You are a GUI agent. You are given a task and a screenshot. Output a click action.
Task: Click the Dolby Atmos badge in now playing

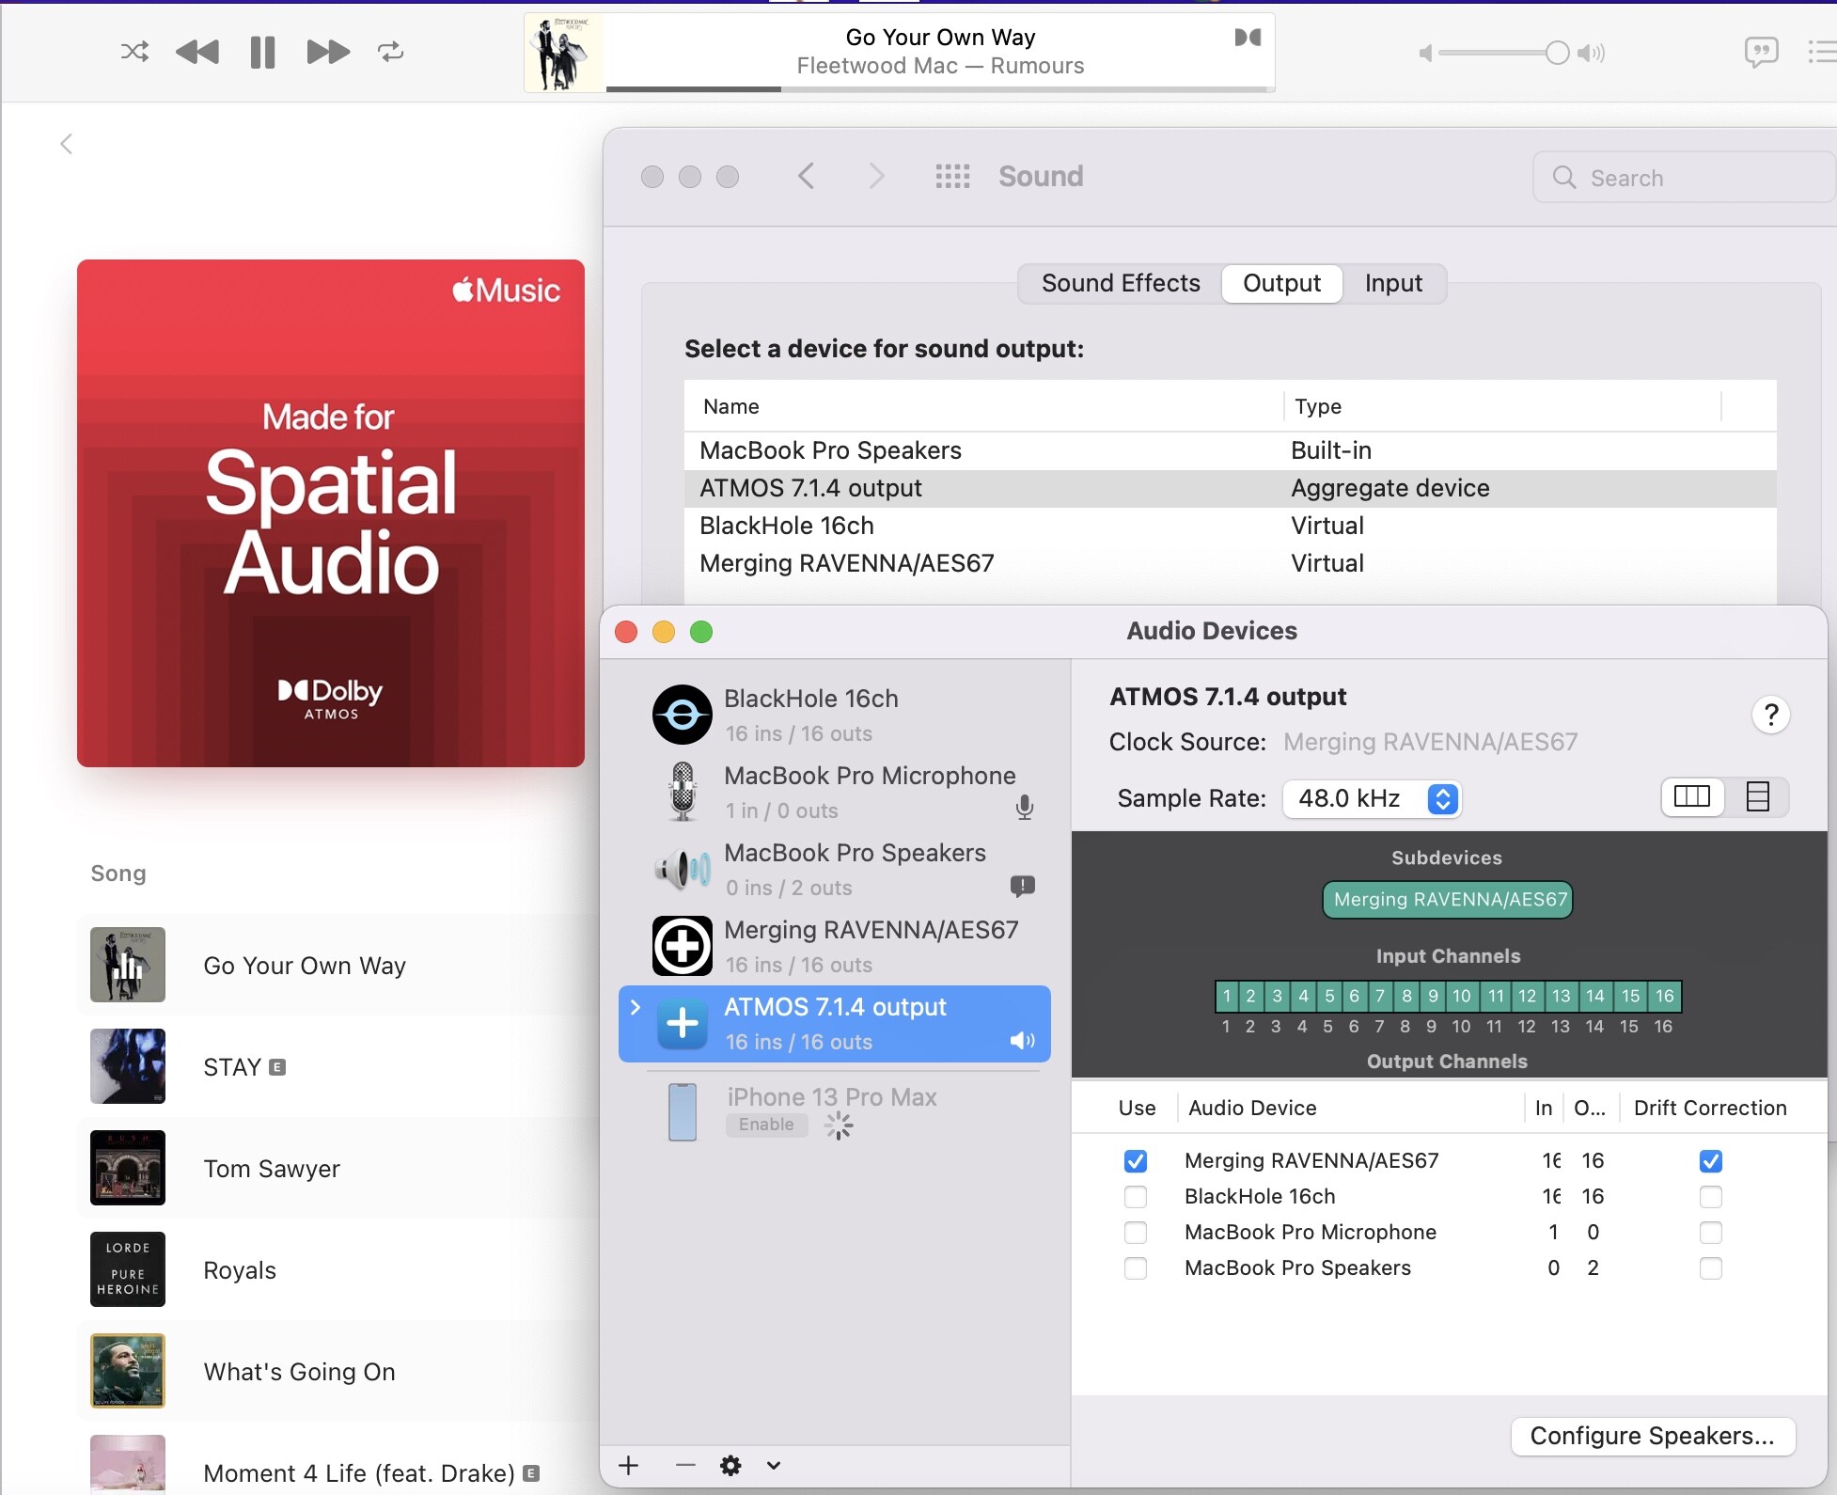(1248, 38)
